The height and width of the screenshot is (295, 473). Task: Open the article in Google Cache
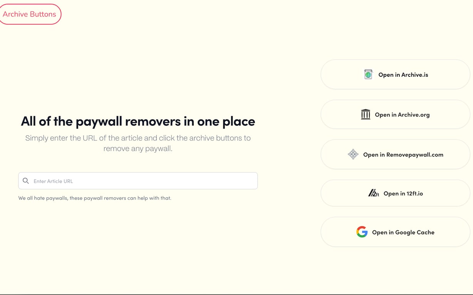[x=395, y=232]
